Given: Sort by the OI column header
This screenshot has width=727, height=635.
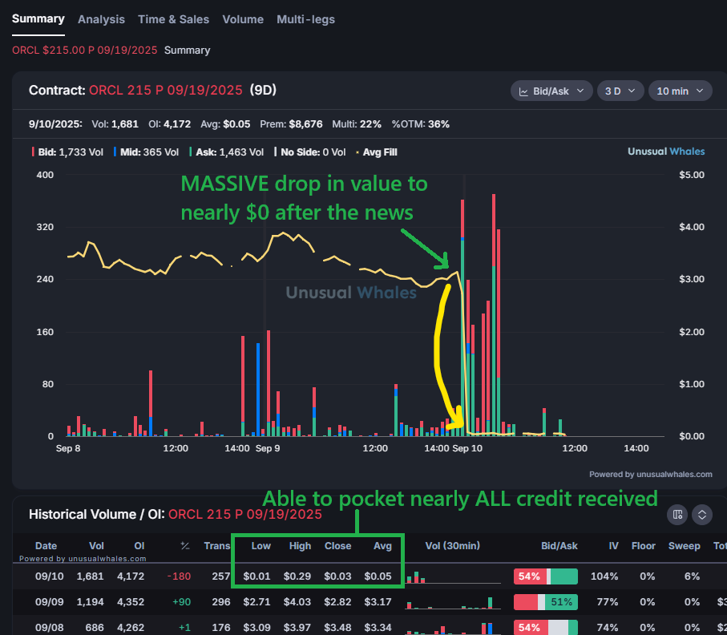Looking at the screenshot, I should 139,546.
